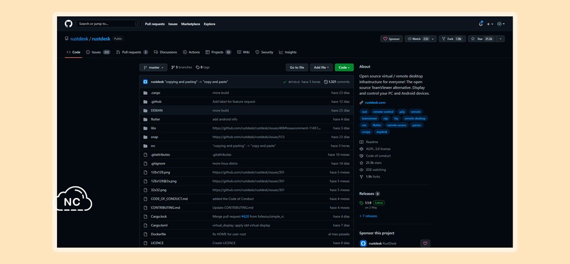Star the rustdesk repository
Screen dimensions: 570x264
(x=482, y=39)
